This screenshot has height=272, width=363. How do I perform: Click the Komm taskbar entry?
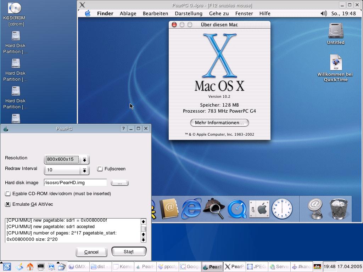[123, 266]
